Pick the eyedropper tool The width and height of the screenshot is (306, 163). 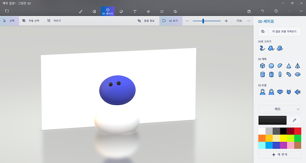(294, 120)
